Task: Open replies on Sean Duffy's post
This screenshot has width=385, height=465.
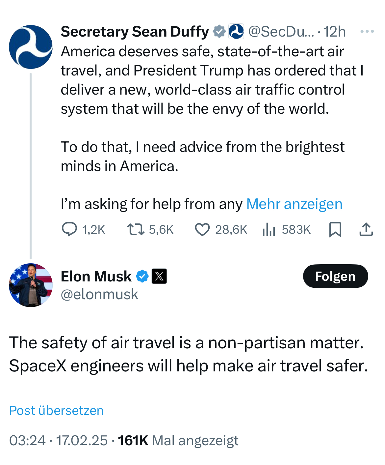Action: (70, 229)
